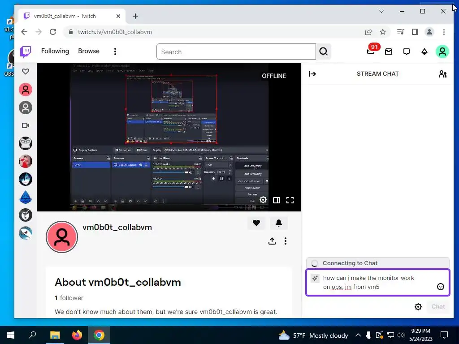The height and width of the screenshot is (344, 459).
Task: Send message with the Chat button
Action: point(438,306)
